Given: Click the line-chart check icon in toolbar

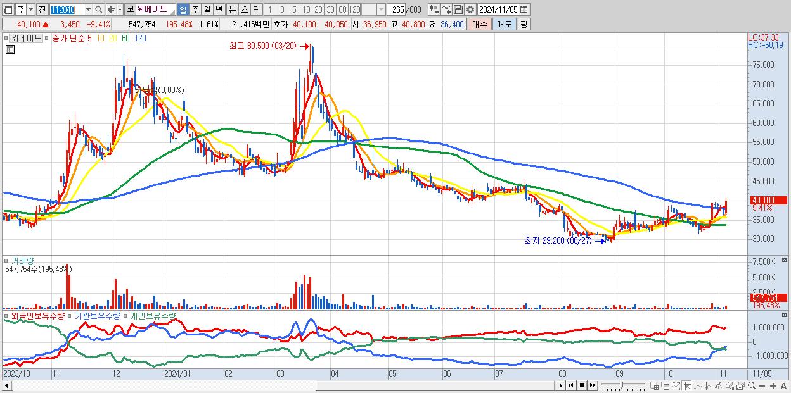Looking at the screenshot, I should pos(446,9).
